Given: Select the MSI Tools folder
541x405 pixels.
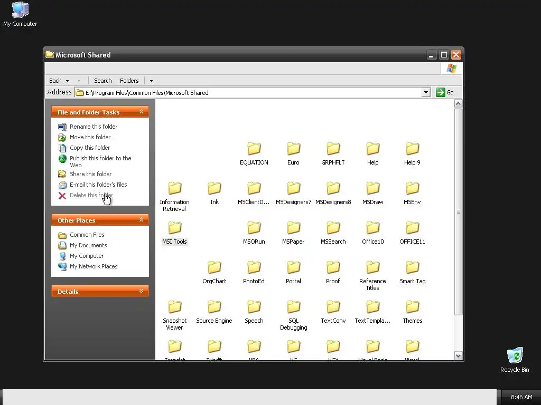Looking at the screenshot, I should pyautogui.click(x=174, y=233).
